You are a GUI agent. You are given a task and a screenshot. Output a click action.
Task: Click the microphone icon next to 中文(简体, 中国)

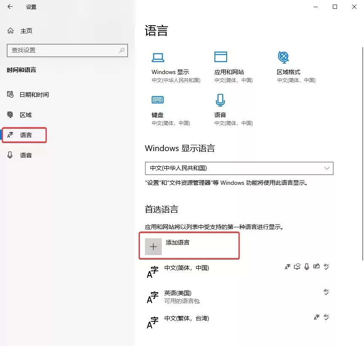click(x=306, y=266)
